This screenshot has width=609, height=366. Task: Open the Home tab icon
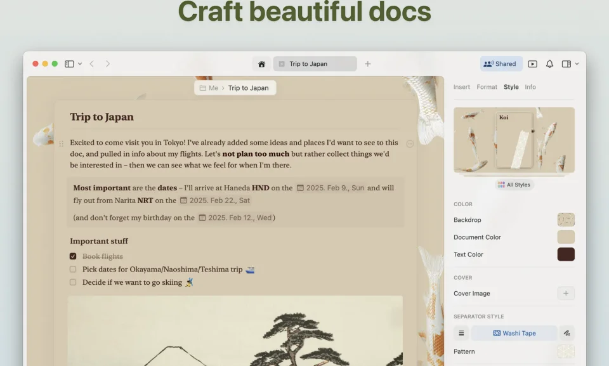point(261,63)
